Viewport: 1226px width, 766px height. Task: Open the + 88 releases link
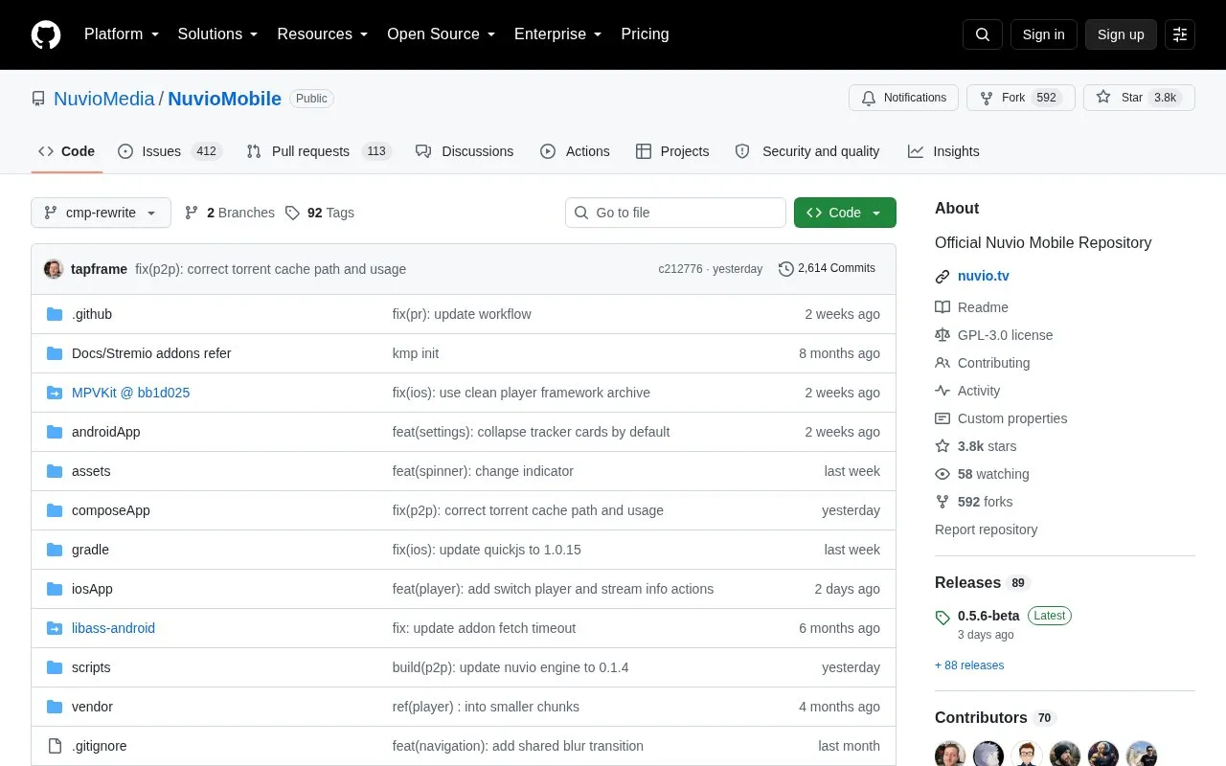969,665
